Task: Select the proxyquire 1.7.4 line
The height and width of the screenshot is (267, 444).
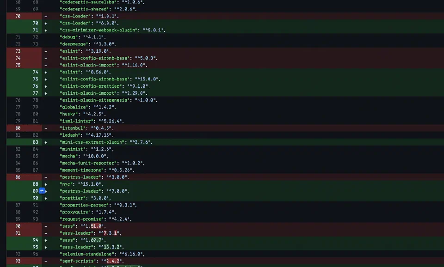Action: (225, 212)
